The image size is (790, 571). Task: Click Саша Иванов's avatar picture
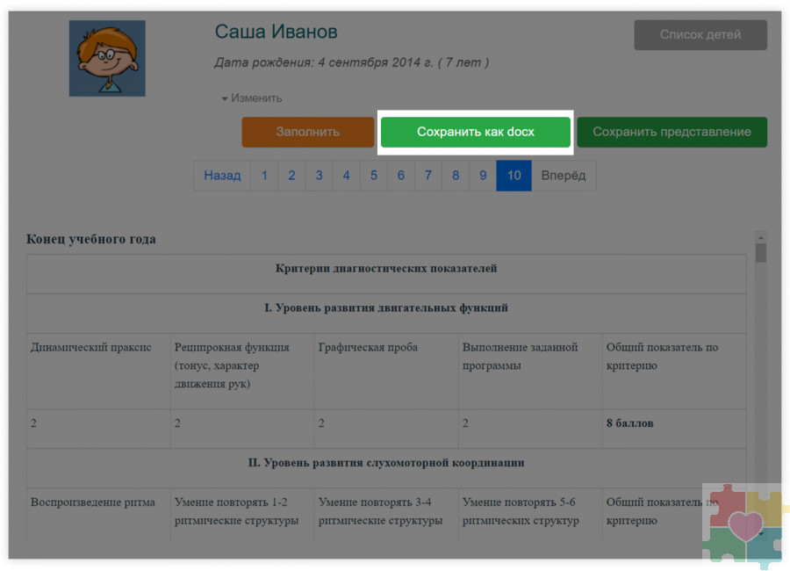coord(107,59)
